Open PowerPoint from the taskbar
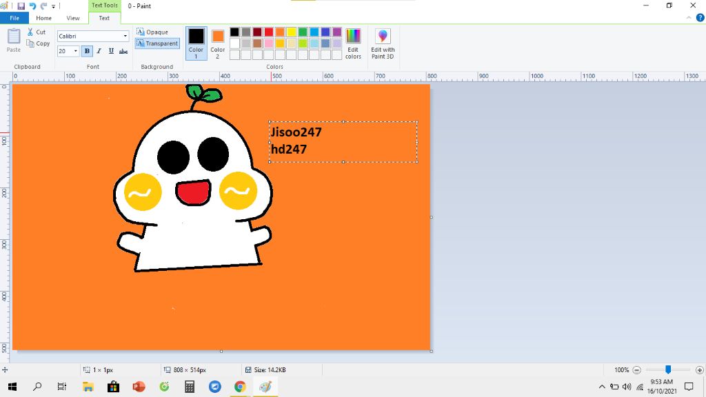The height and width of the screenshot is (397, 706). click(139, 387)
